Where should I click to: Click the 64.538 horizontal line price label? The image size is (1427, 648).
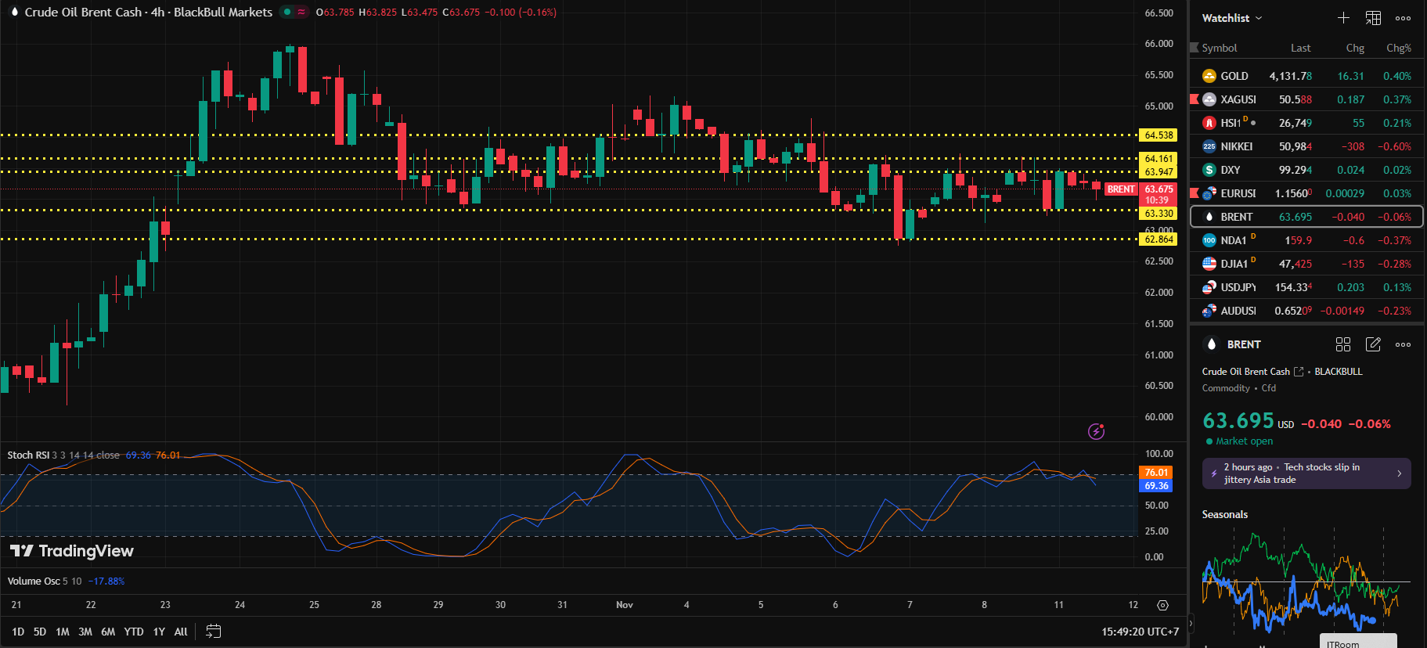[1159, 135]
